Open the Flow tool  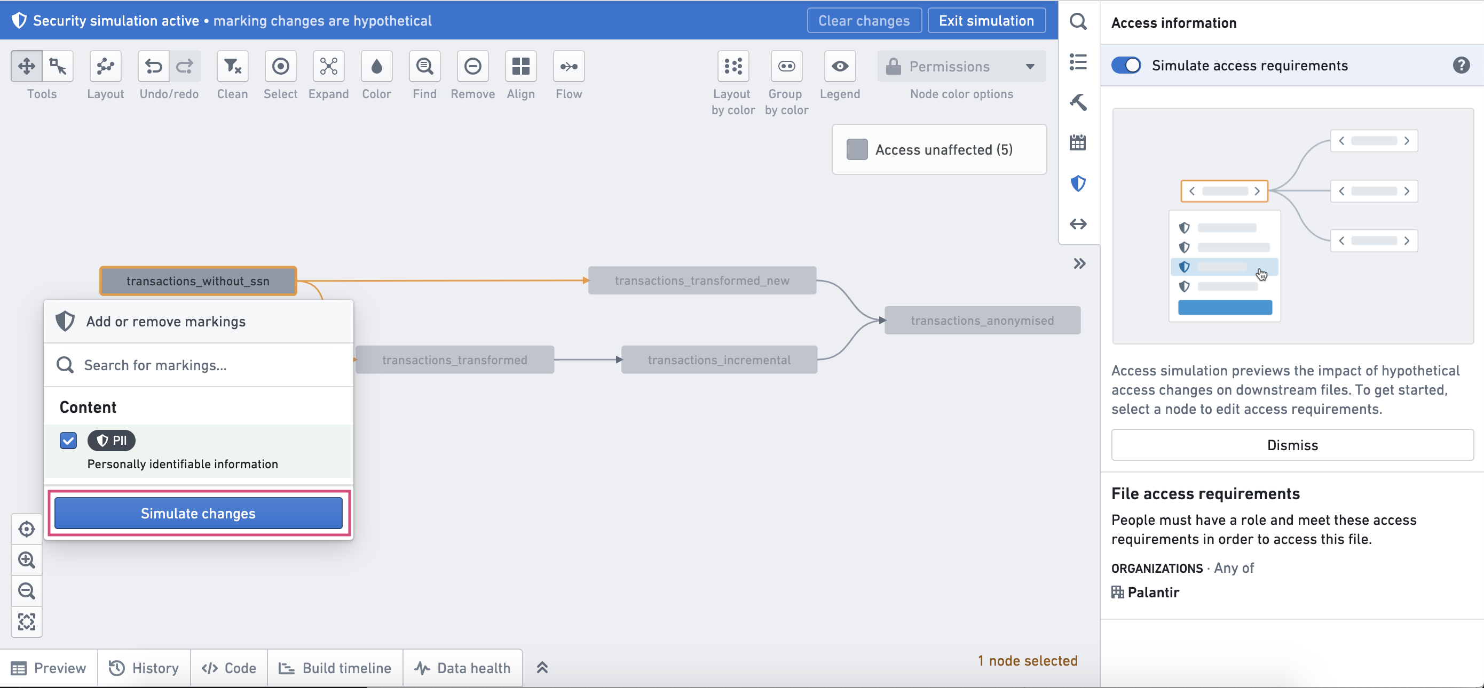[x=569, y=66]
